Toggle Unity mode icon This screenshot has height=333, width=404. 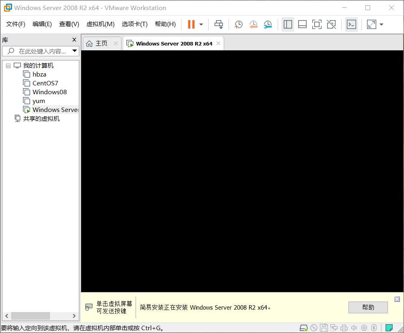(x=331, y=25)
